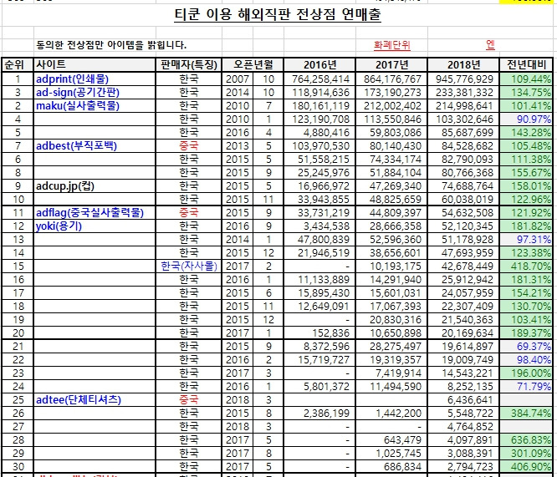Screen dimensions: 557x477
Task: Select rank 15 cell
Action: [18, 266]
